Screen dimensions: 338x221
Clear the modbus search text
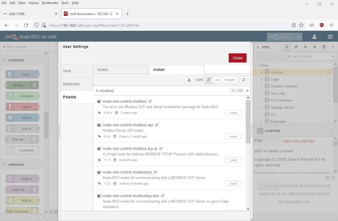[x=247, y=91]
